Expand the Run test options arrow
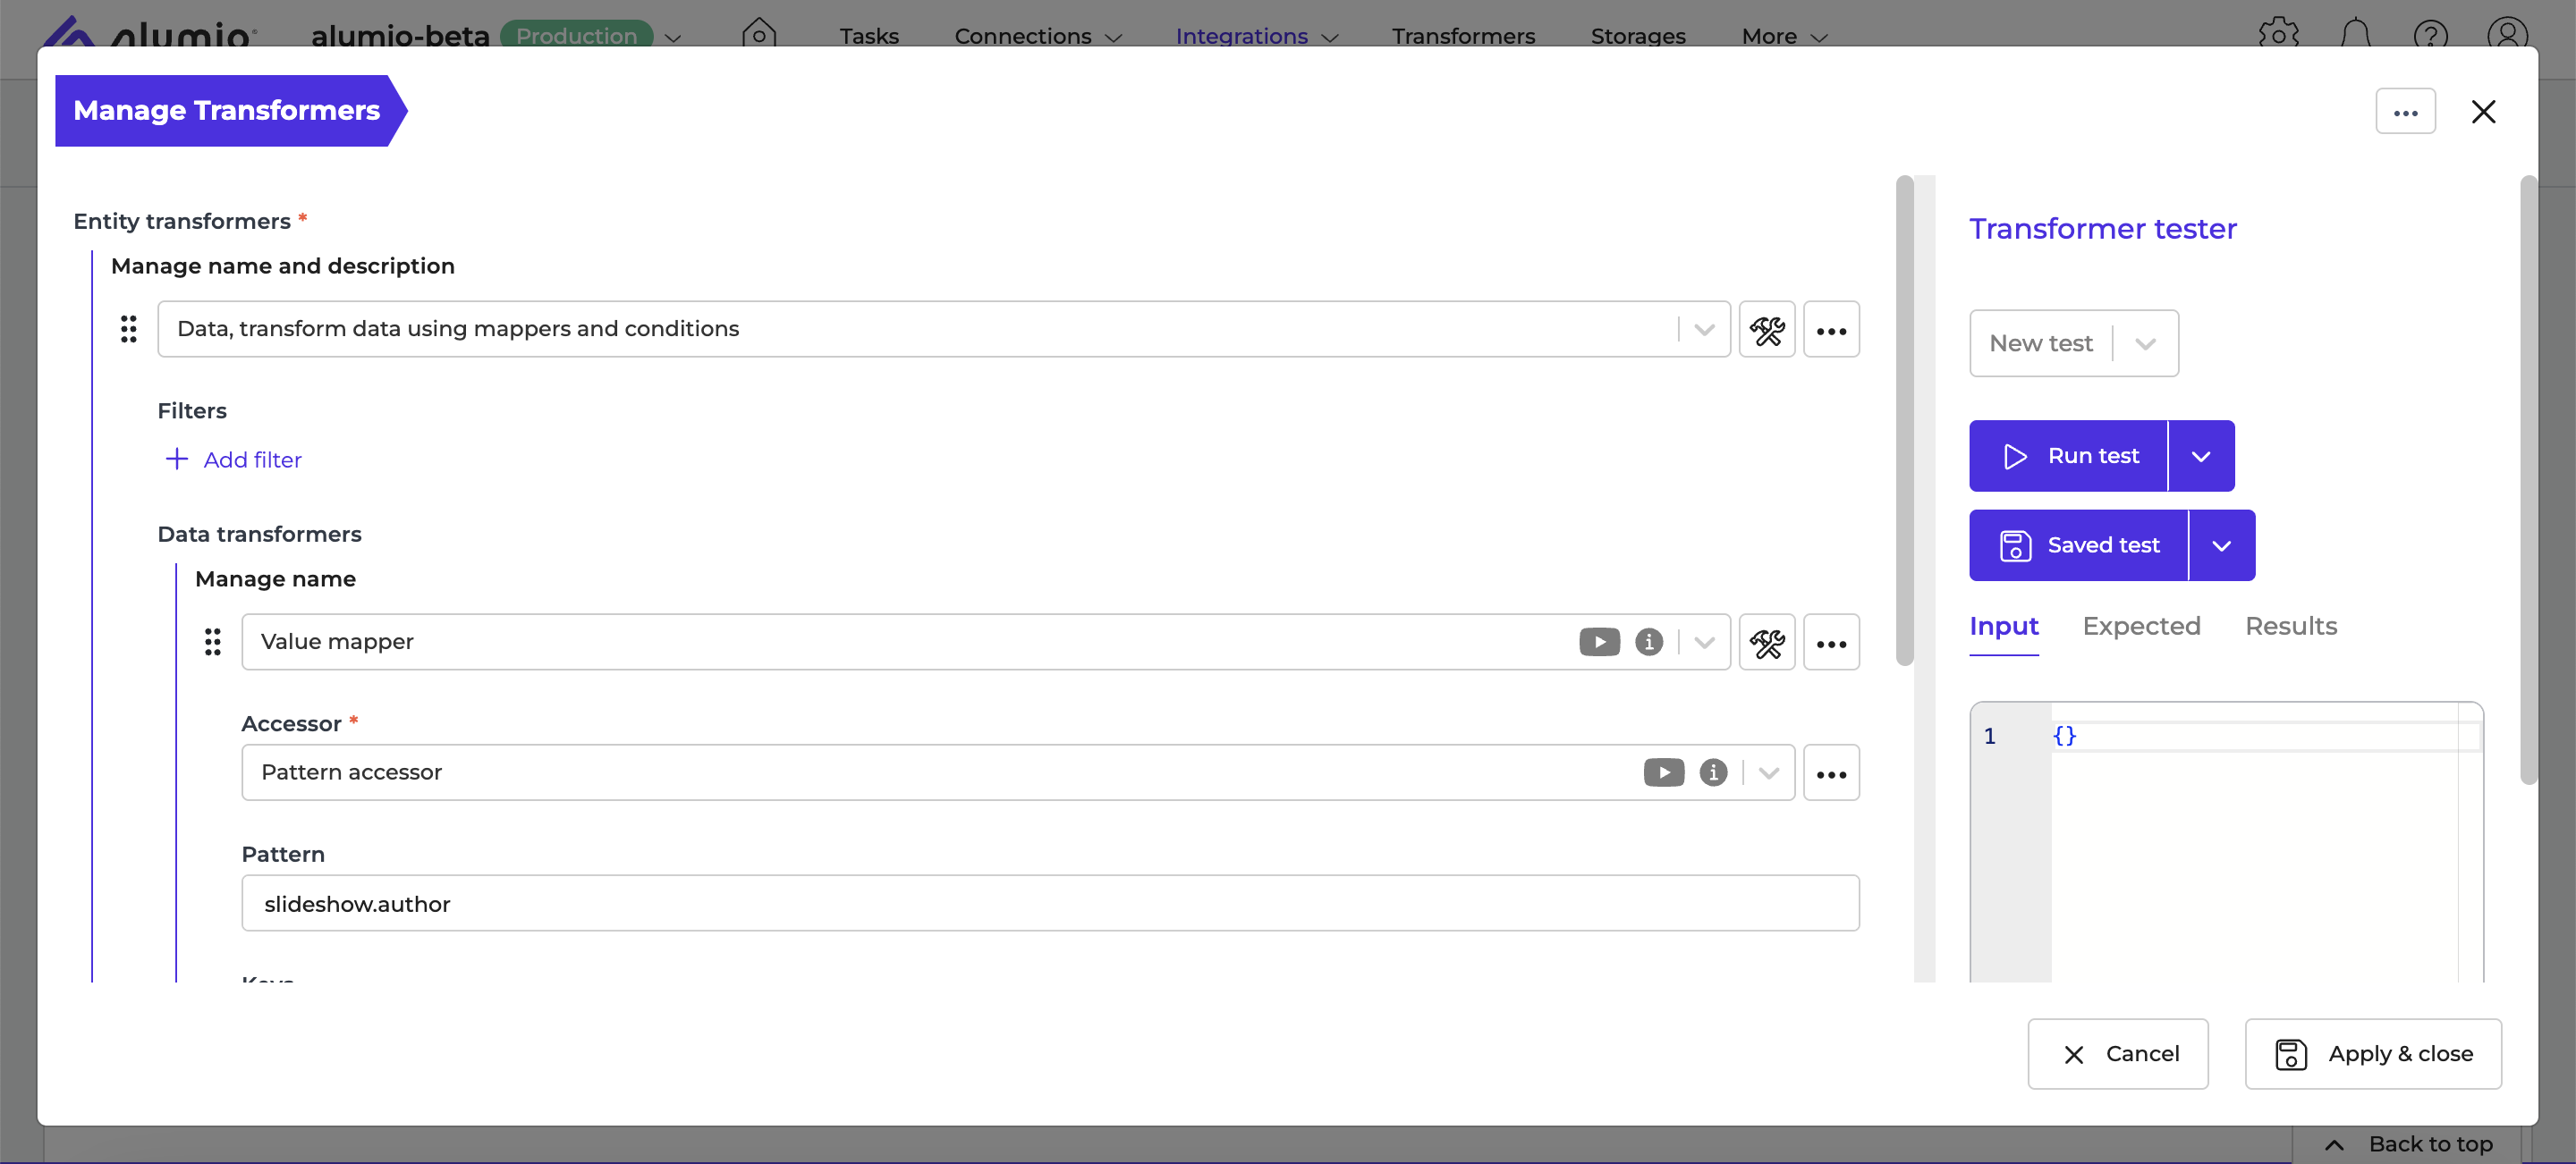Viewport: 2576px width, 1164px height. pos(2200,456)
